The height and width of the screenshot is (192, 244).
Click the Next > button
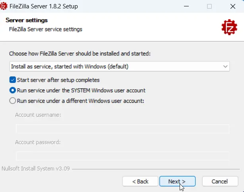[177, 181]
